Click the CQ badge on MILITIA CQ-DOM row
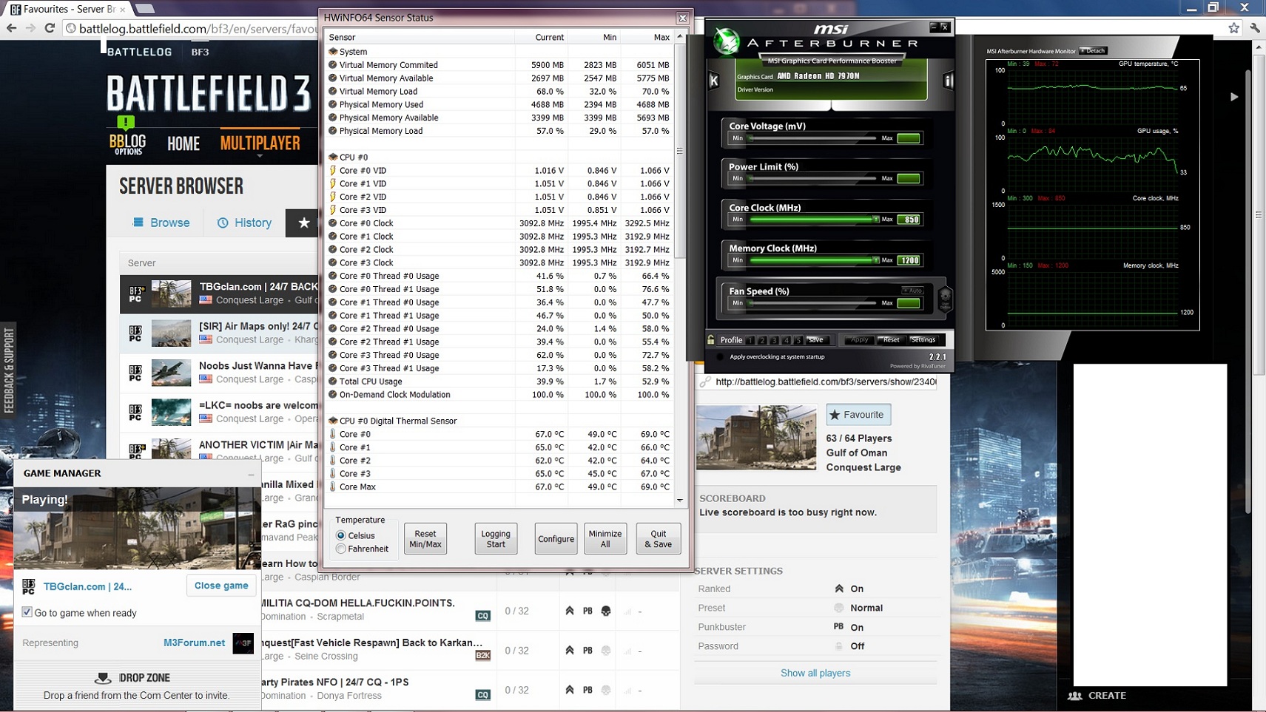This screenshot has height=712, width=1266. pos(482,615)
